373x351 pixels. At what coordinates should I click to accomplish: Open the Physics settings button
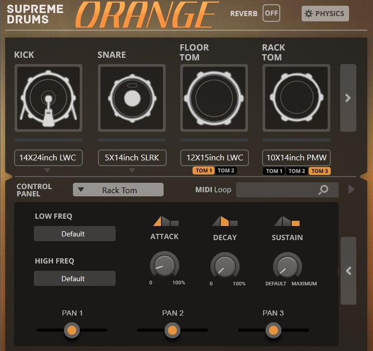coord(325,14)
